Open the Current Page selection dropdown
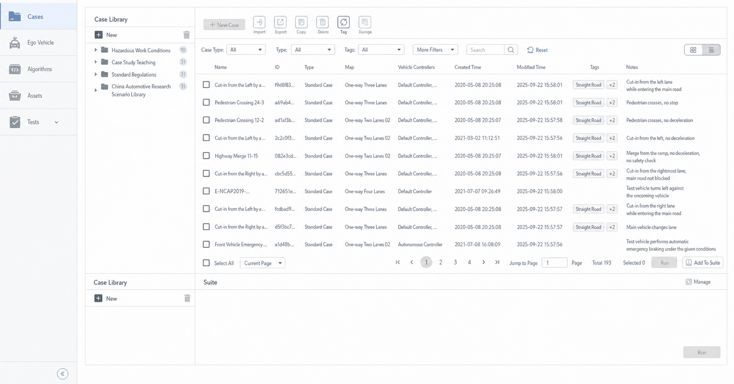 pyautogui.click(x=263, y=263)
